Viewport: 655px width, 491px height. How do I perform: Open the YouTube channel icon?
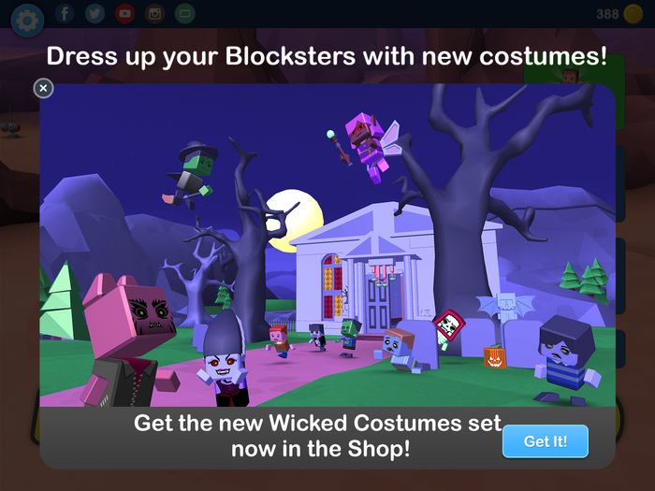pyautogui.click(x=124, y=13)
